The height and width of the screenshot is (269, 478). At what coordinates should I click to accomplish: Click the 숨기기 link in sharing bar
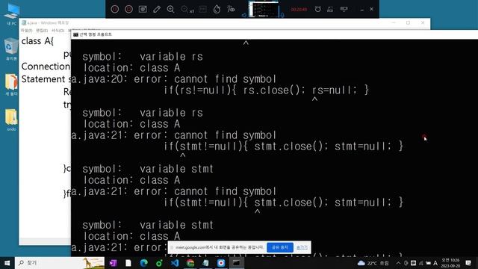click(x=302, y=247)
